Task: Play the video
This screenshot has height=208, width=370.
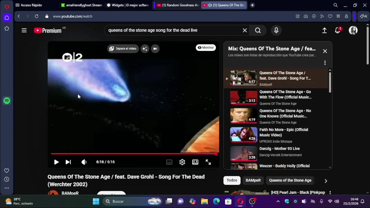Action: [x=56, y=162]
